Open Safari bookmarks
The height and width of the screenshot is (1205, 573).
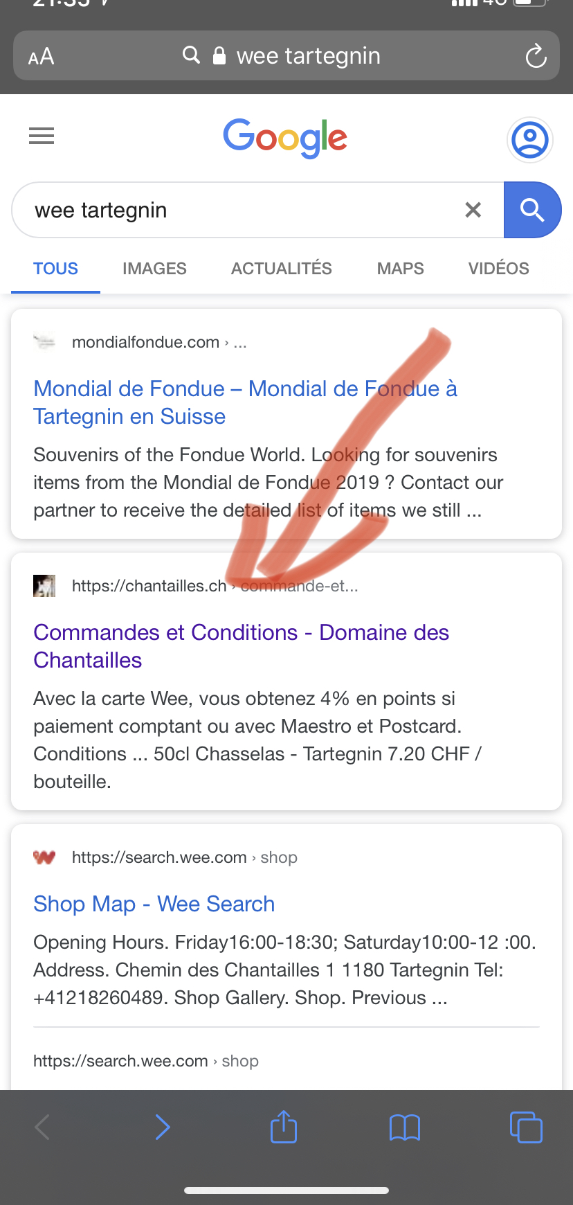click(405, 1127)
